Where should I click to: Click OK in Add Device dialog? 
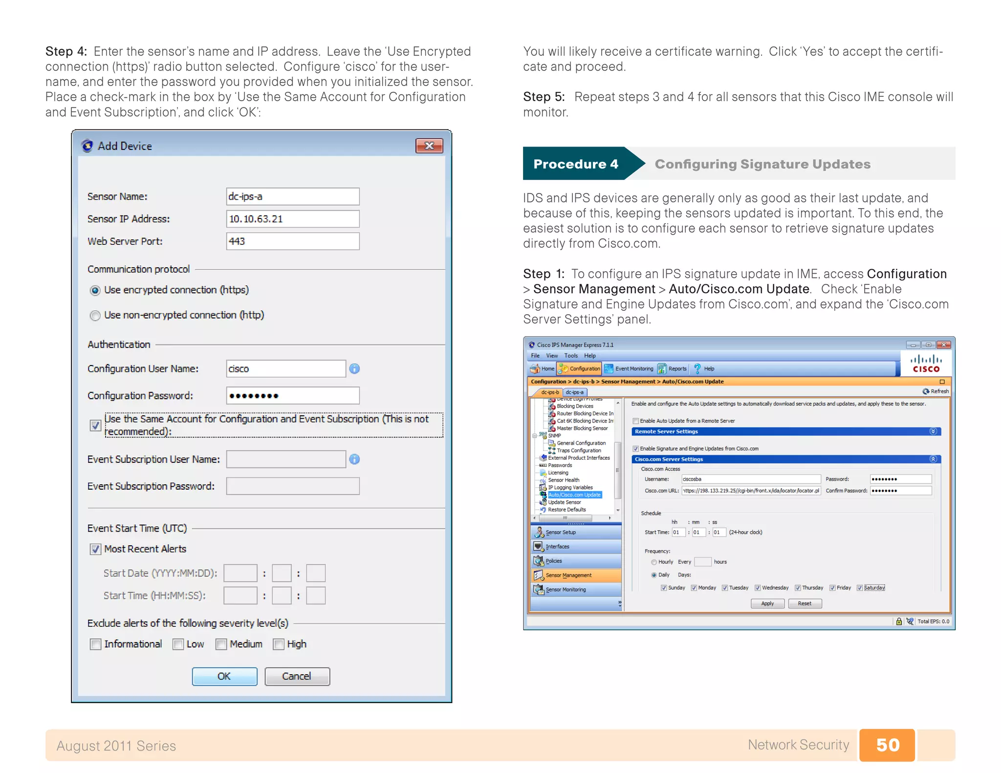point(224,676)
